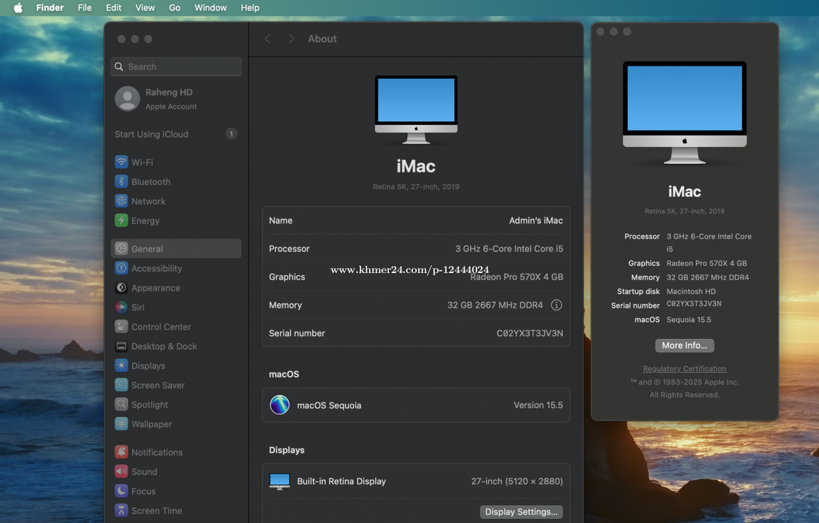
Task: Click the "macOS Sequoia" label text
Action: pyautogui.click(x=329, y=405)
